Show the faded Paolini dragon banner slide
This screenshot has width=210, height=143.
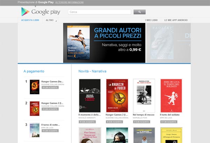tap(169, 43)
